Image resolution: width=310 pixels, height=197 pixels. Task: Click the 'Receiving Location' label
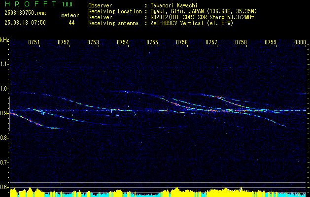point(115,11)
